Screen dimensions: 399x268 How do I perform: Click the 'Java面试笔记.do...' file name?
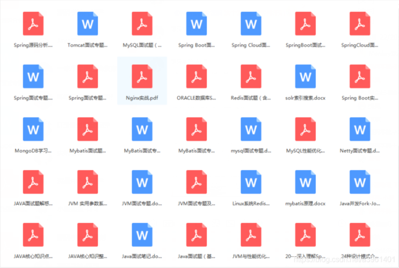click(x=142, y=256)
